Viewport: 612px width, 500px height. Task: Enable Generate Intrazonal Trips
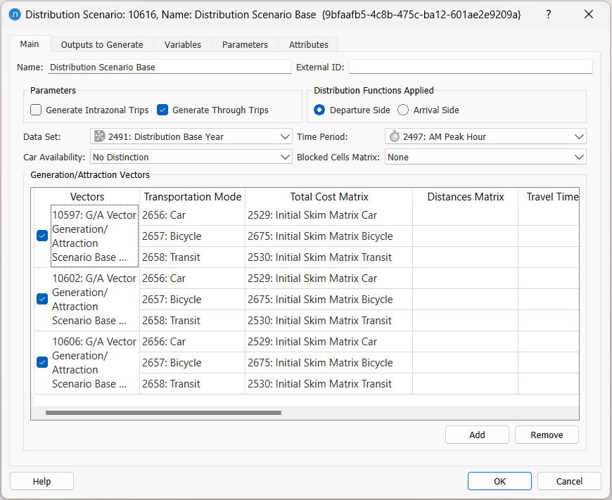pos(36,110)
